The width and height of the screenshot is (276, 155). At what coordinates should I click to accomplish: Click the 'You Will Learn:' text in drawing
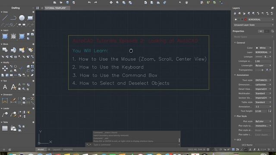tap(90, 51)
